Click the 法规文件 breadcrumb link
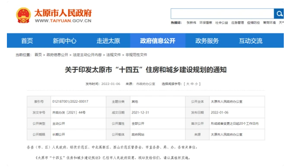The image size is (292, 167). pos(114,55)
